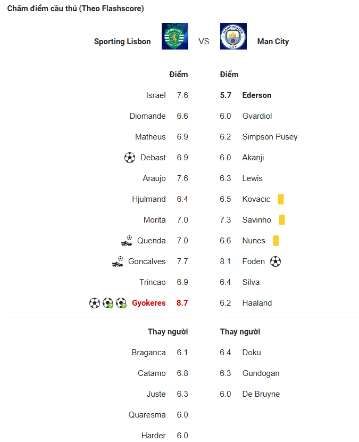Click Savinho's yellow card icon
This screenshot has height=442, width=359.
[x=282, y=220]
